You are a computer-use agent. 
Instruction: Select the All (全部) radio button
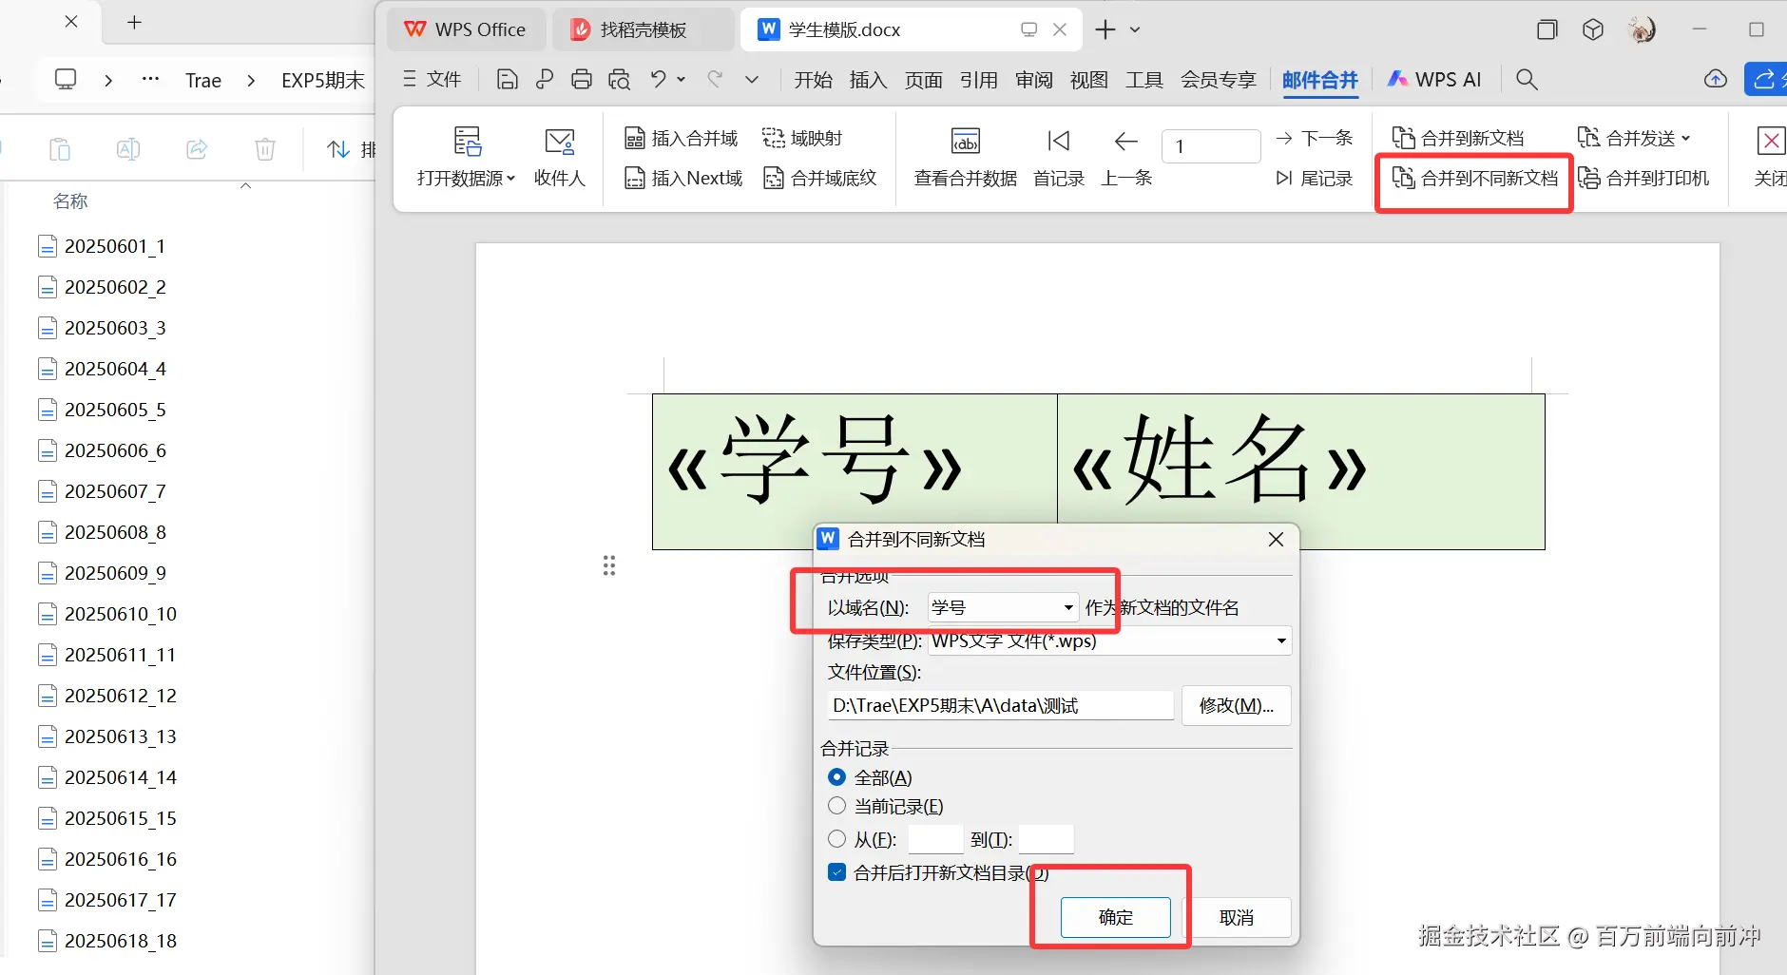click(x=836, y=777)
